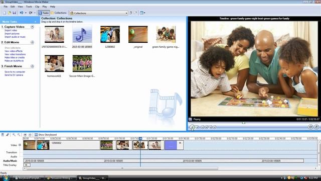This screenshot has height=181, width=321.
Task: Open the View menu
Action: point(20,7)
